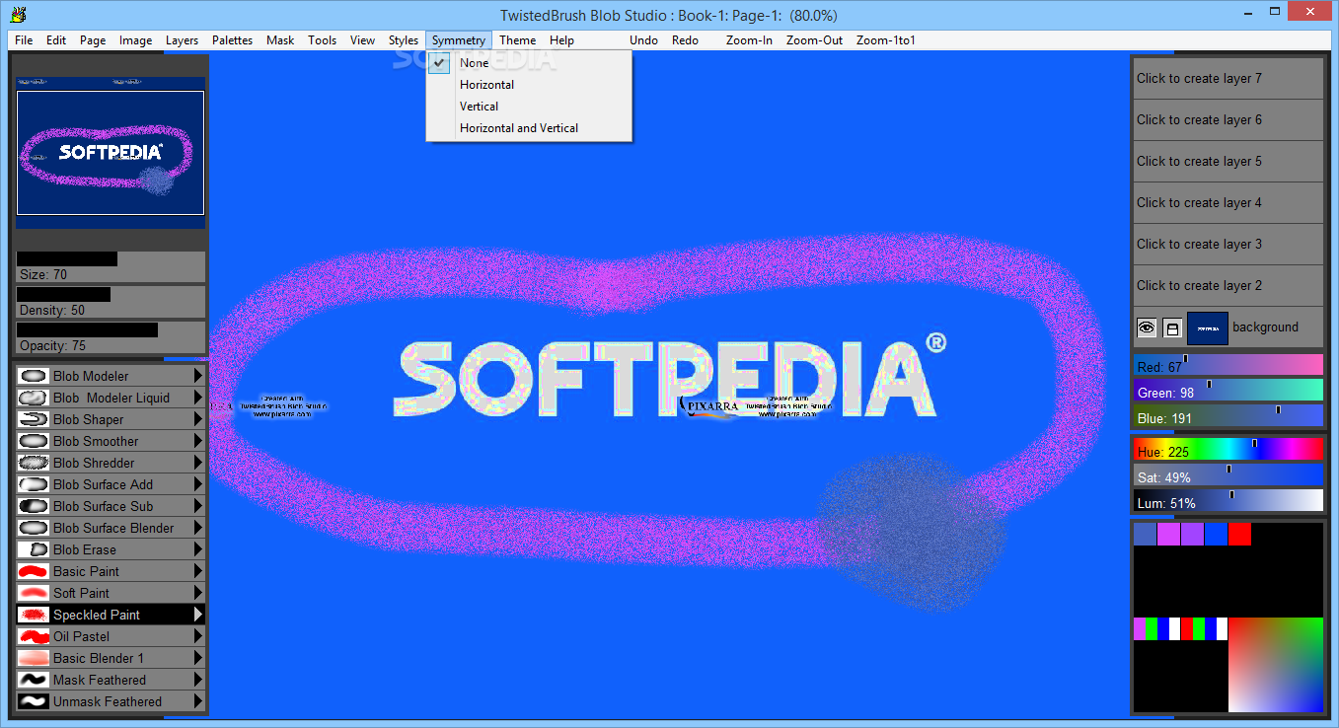Choose the Blob Surface Add brush icon
1339x728 pixels.
pyautogui.click(x=35, y=484)
